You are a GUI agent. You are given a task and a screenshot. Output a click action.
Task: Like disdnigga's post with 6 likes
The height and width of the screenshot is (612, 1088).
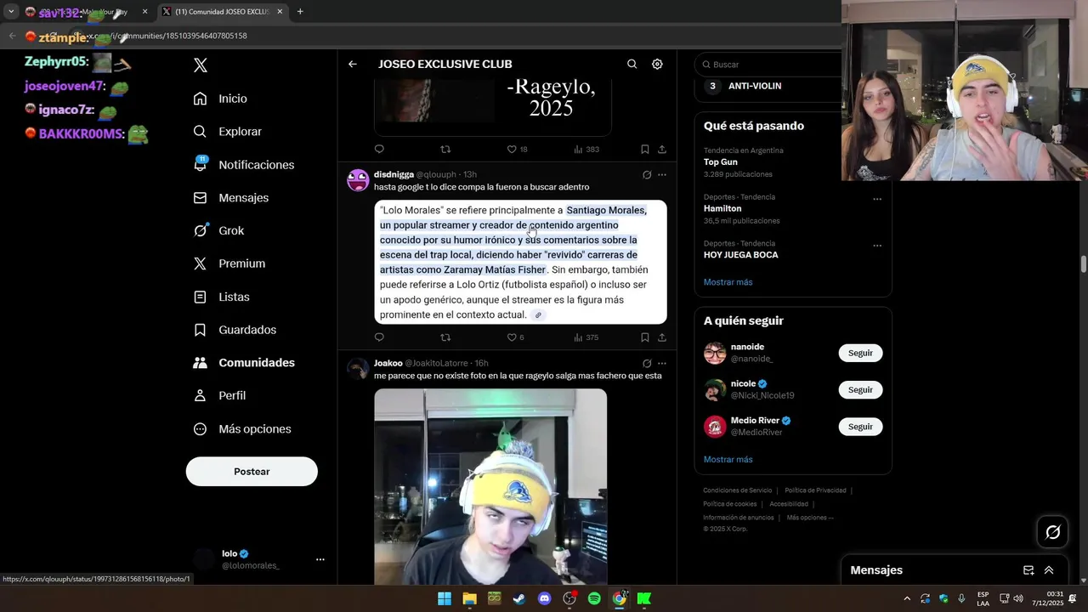click(515, 337)
